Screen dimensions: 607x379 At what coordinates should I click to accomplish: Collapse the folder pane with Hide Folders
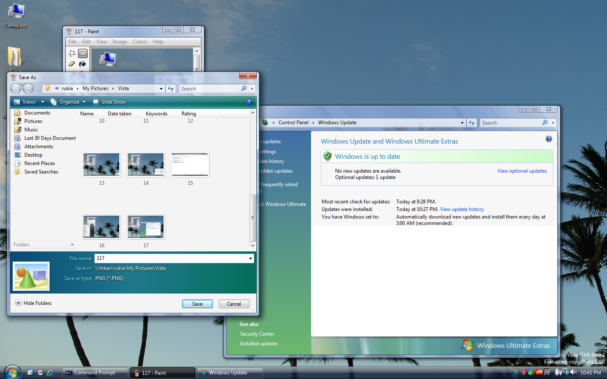[x=33, y=303]
